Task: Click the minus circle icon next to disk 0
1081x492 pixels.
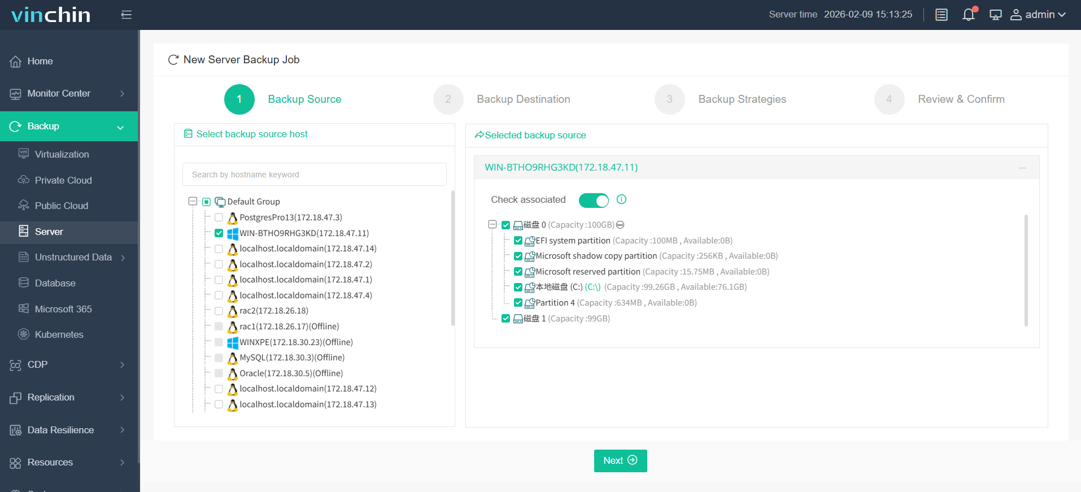Action: 620,225
